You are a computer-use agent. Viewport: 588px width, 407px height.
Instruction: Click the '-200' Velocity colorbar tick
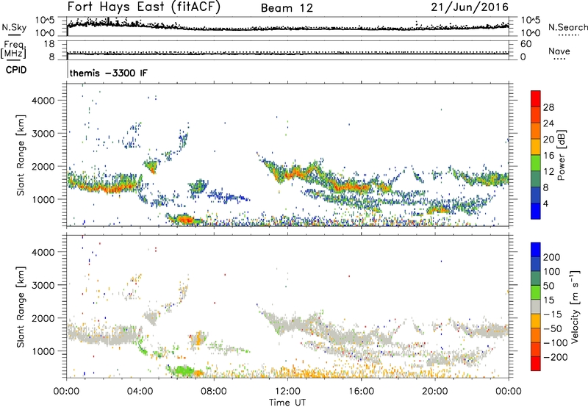point(555,357)
